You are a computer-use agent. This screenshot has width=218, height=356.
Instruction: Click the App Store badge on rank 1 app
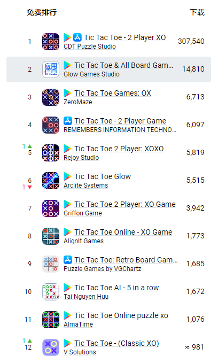point(77,37)
